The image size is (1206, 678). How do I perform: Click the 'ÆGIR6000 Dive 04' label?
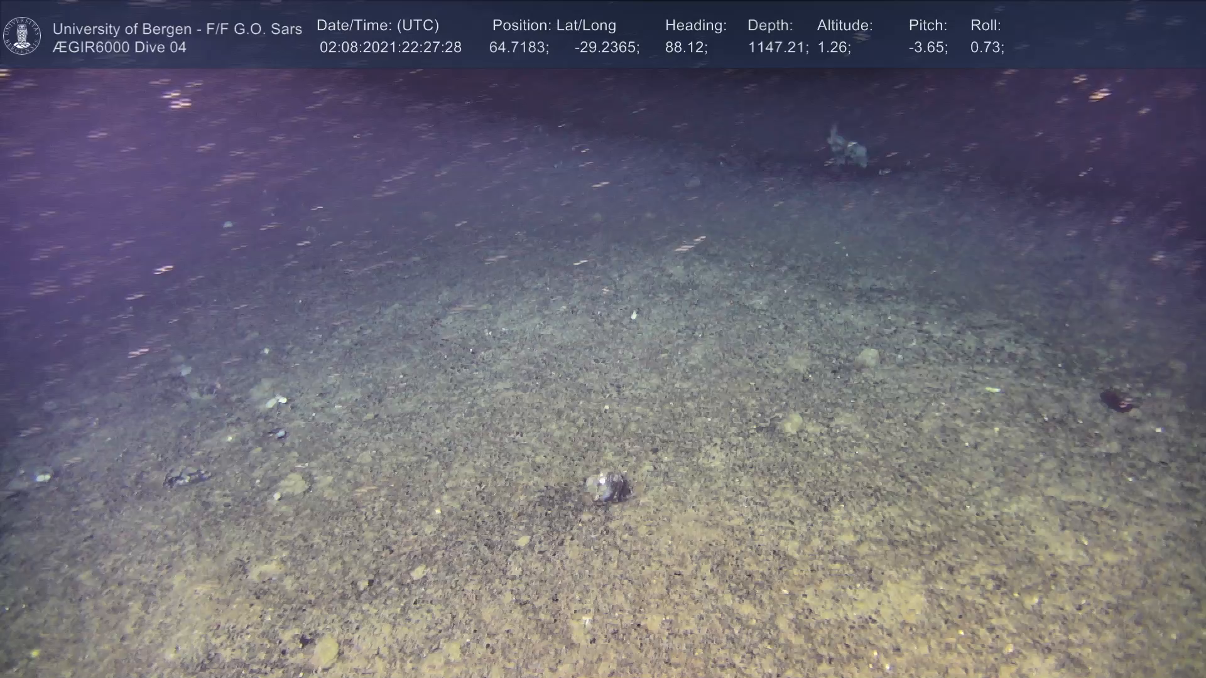click(119, 48)
